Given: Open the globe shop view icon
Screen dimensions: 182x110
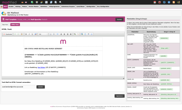Looking at the screenshot, I should tap(32, 2).
